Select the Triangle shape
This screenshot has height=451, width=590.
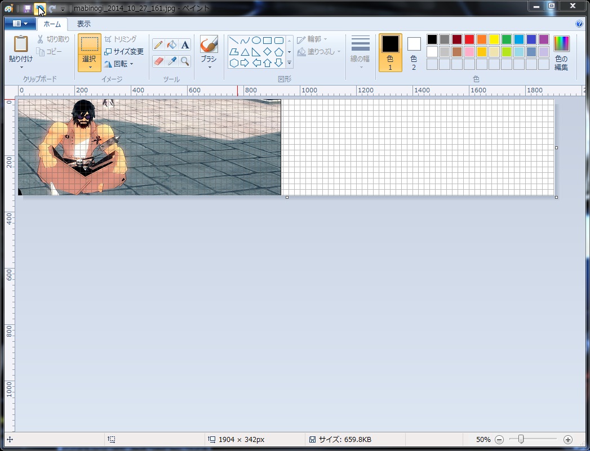[245, 51]
